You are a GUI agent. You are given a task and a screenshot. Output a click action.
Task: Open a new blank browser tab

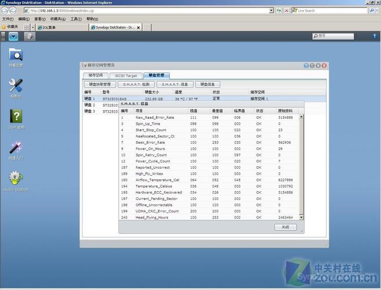[147, 27]
